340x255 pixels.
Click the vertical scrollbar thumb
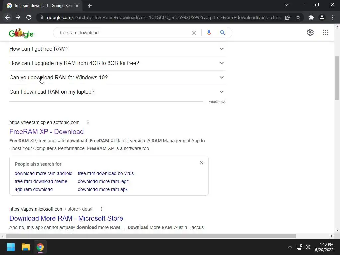tap(337, 78)
